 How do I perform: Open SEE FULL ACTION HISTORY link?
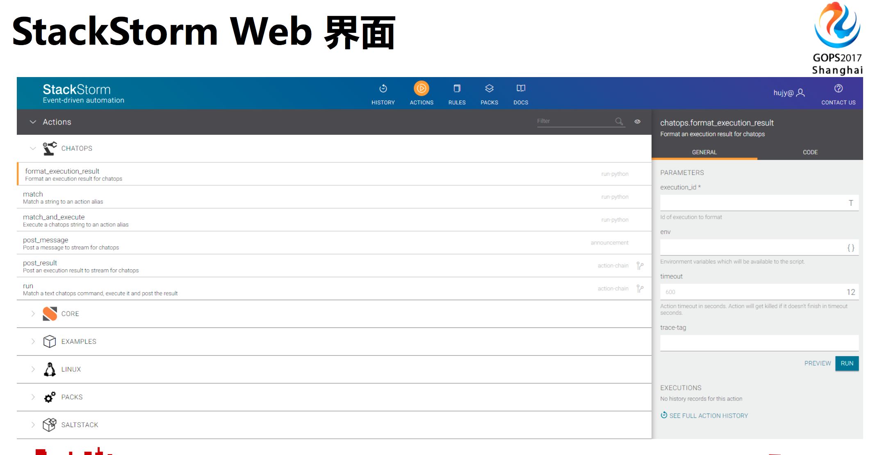709,415
